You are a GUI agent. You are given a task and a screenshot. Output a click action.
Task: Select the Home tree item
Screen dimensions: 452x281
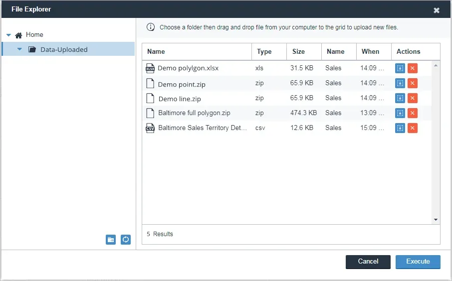(34, 34)
